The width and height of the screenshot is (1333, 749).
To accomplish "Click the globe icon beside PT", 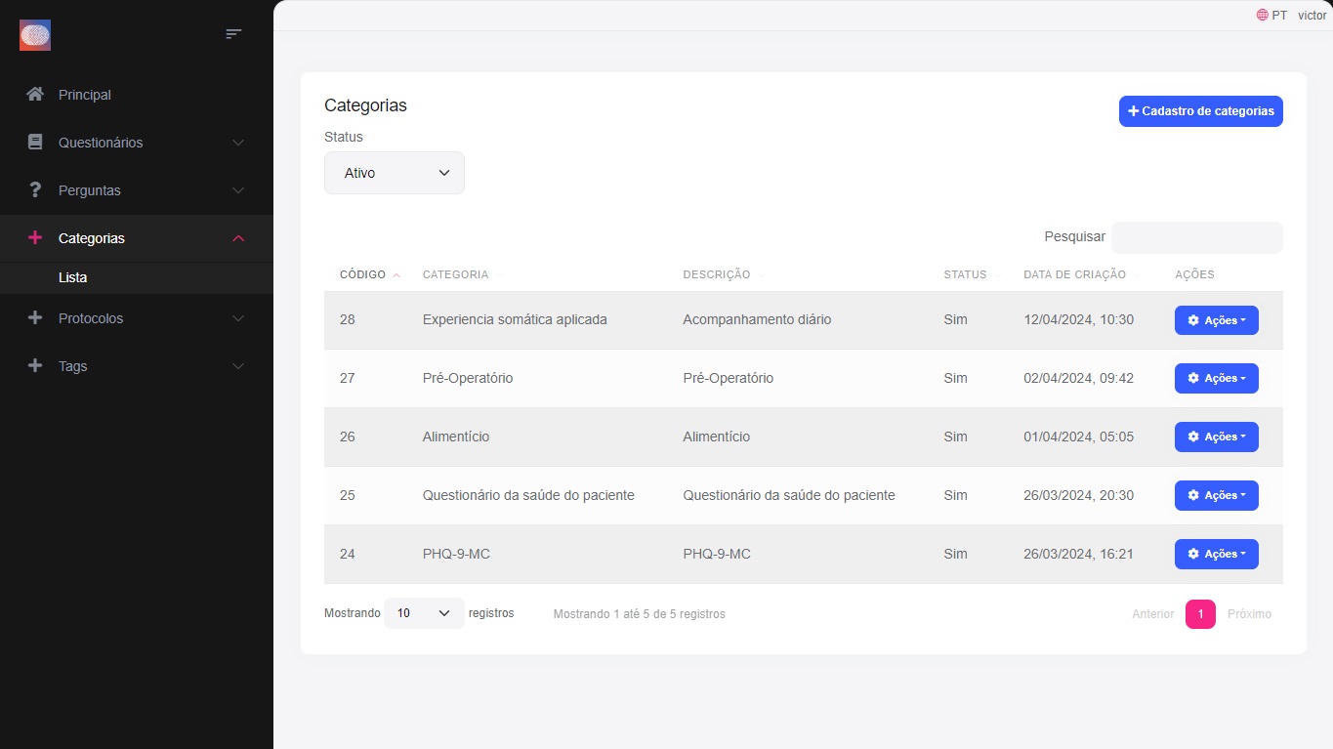I will tap(1260, 15).
